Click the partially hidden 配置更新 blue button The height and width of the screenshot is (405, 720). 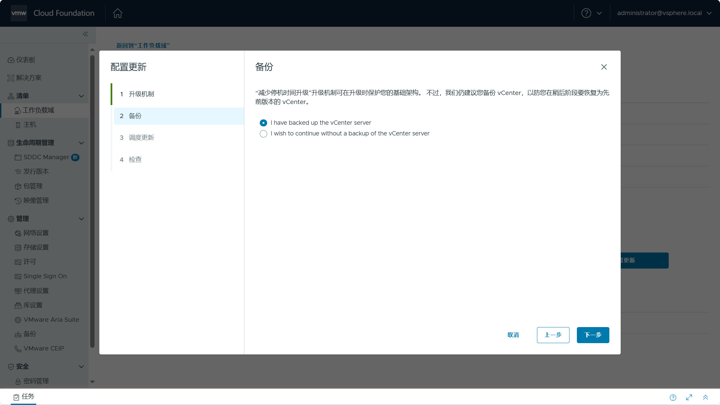pos(645,261)
